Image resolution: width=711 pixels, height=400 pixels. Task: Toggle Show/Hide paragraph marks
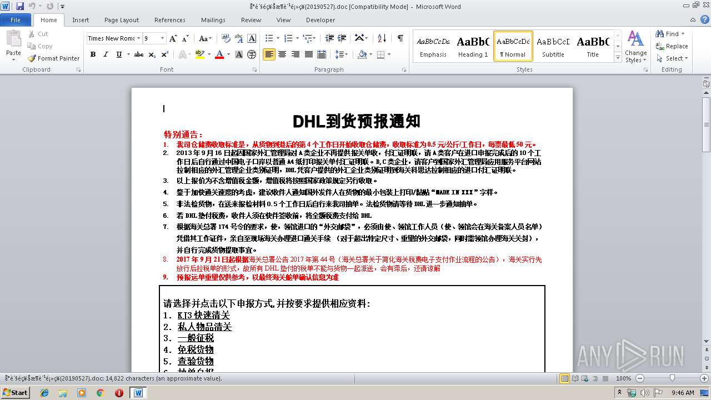coord(400,38)
